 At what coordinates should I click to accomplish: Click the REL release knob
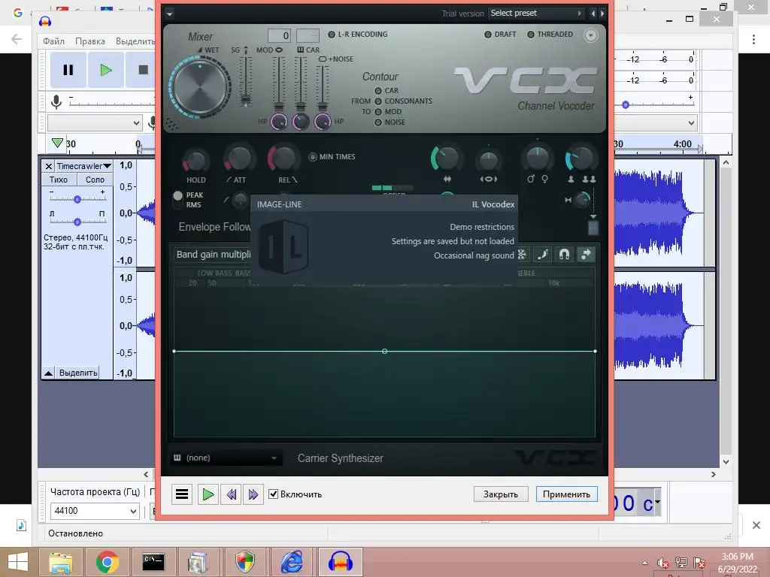283,159
